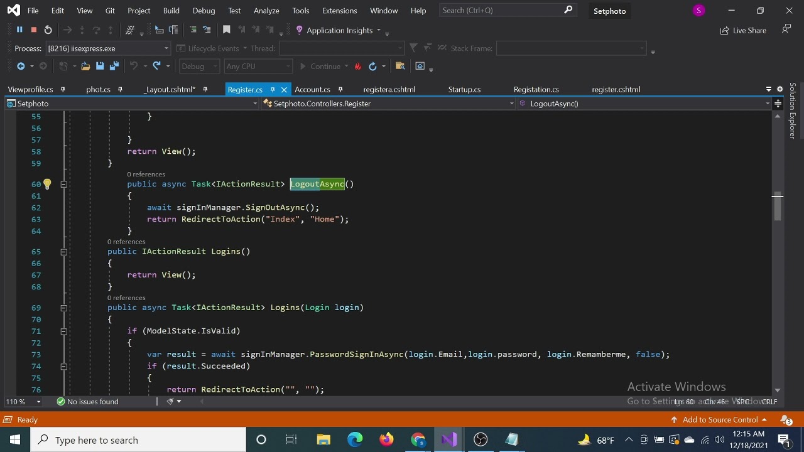Switch to the Registation.cs tab
Image resolution: width=804 pixels, height=452 pixels.
pos(536,90)
